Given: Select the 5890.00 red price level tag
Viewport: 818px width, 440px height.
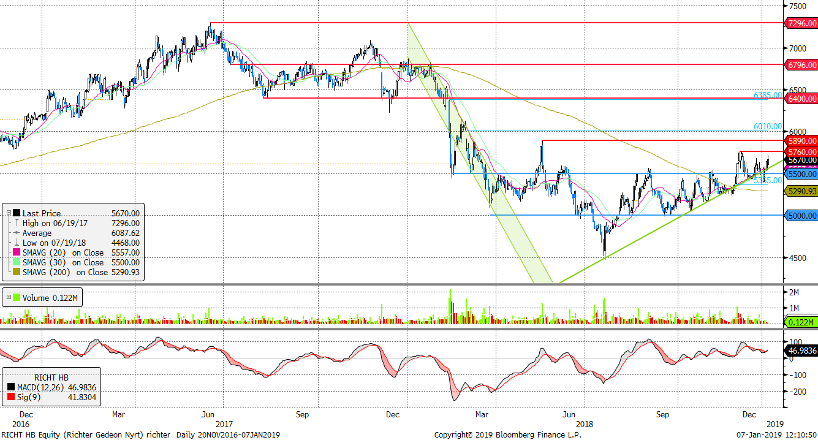Looking at the screenshot, I should 802,140.
